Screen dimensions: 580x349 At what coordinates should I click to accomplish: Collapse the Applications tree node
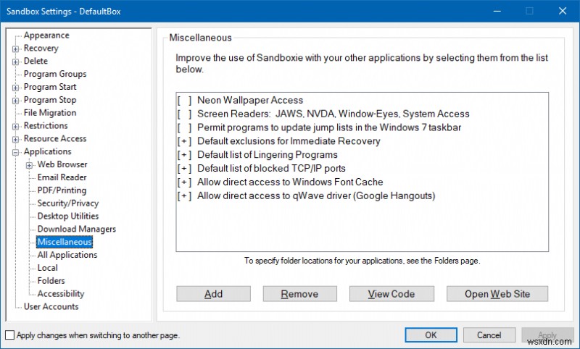click(16, 152)
